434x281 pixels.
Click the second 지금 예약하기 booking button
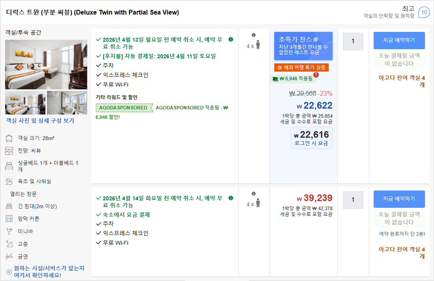(x=399, y=199)
